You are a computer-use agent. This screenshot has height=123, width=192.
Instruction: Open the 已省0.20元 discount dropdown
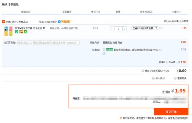click(145, 28)
